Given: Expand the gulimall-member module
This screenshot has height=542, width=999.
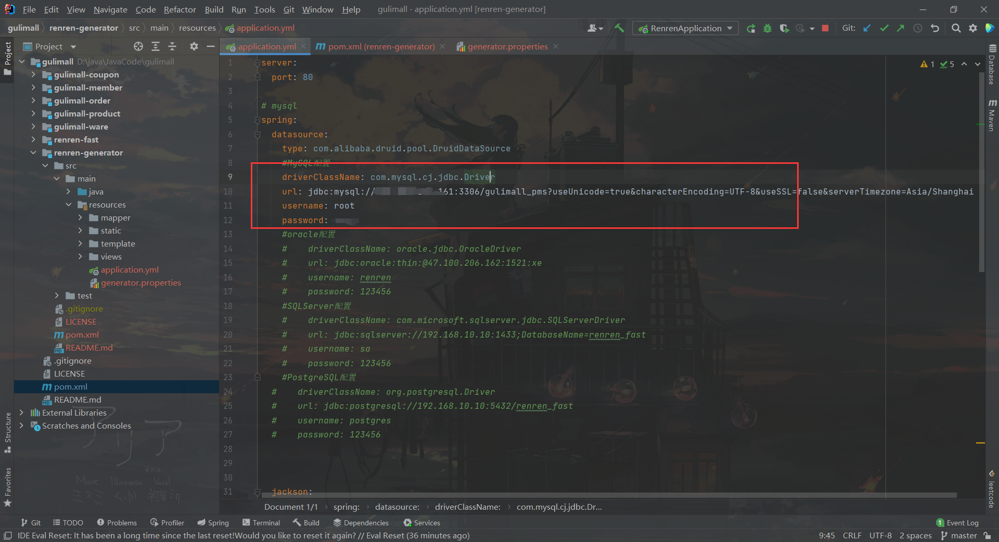Looking at the screenshot, I should (x=33, y=87).
